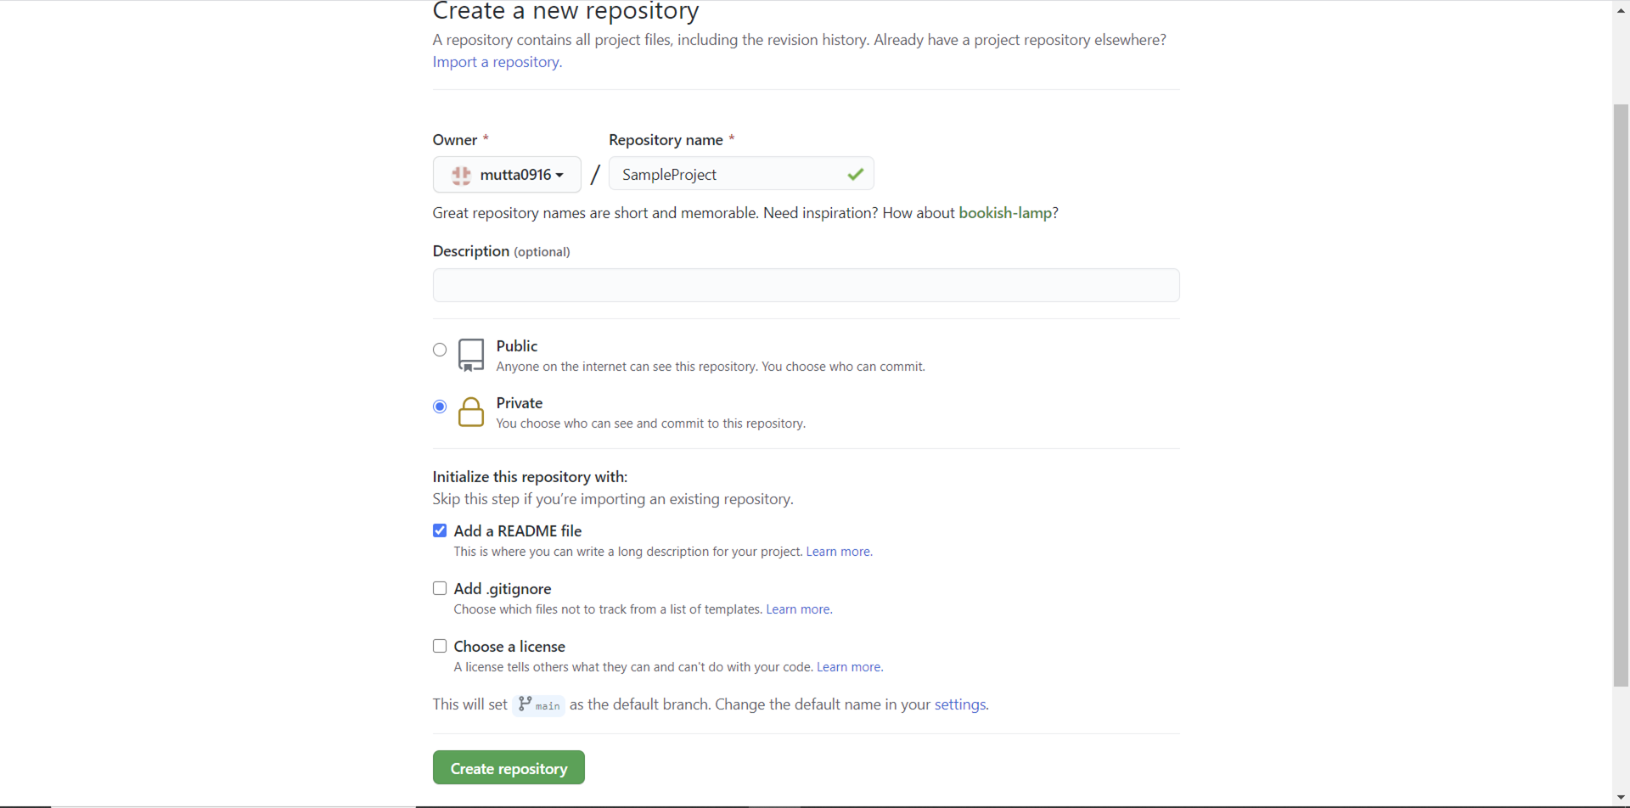
Task: Uncheck the Add a README file checkbox
Action: point(440,530)
